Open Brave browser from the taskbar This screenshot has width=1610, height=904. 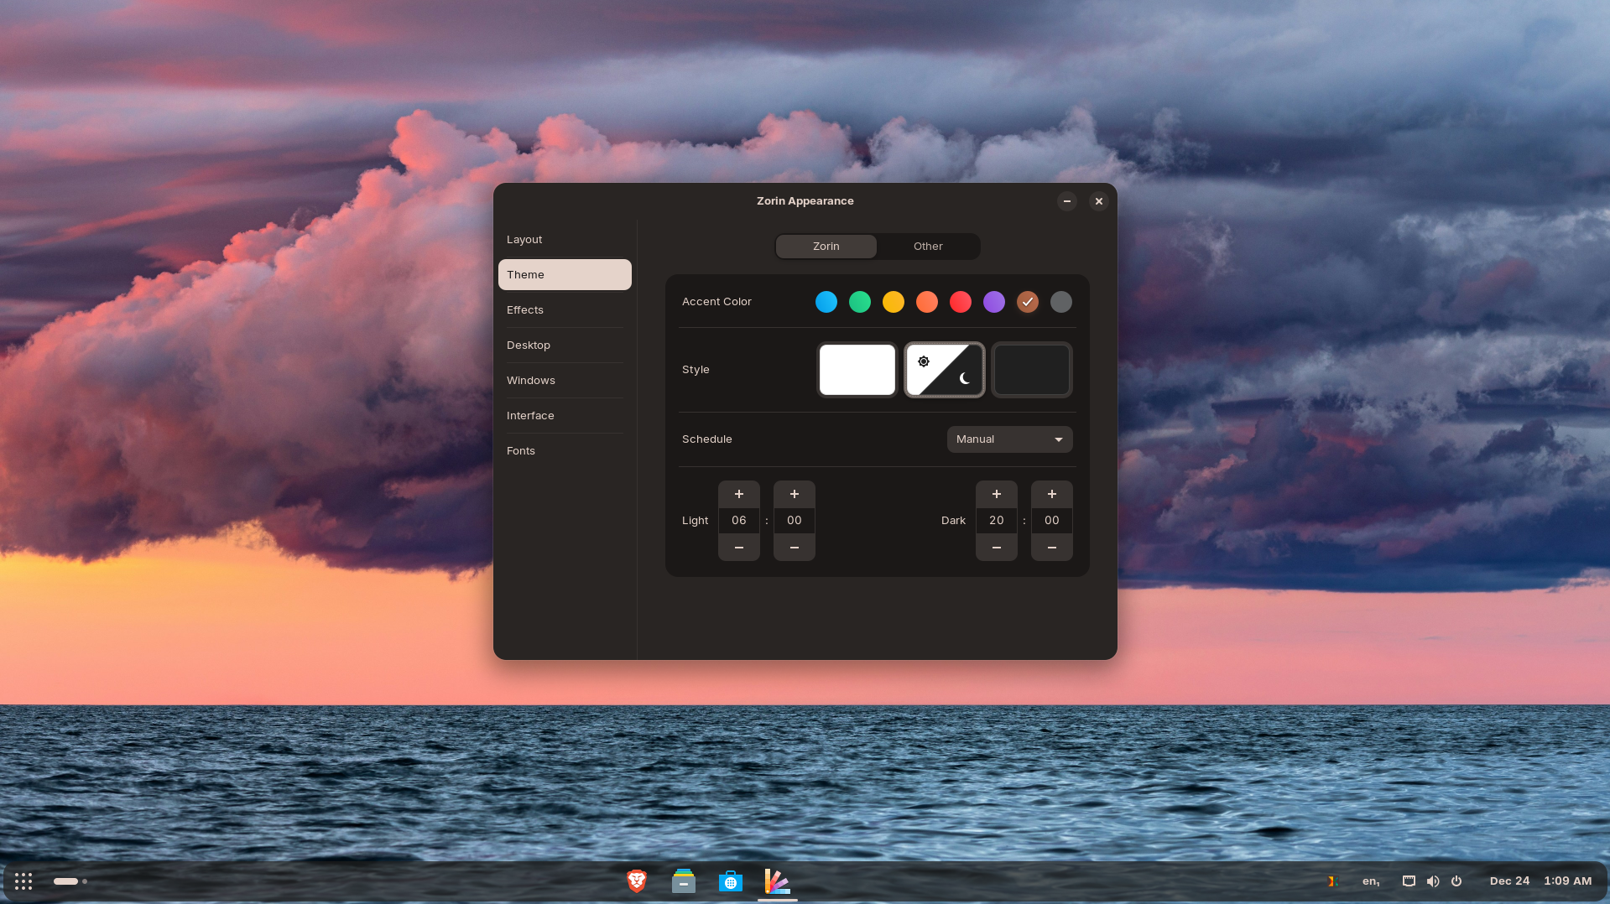tap(636, 881)
